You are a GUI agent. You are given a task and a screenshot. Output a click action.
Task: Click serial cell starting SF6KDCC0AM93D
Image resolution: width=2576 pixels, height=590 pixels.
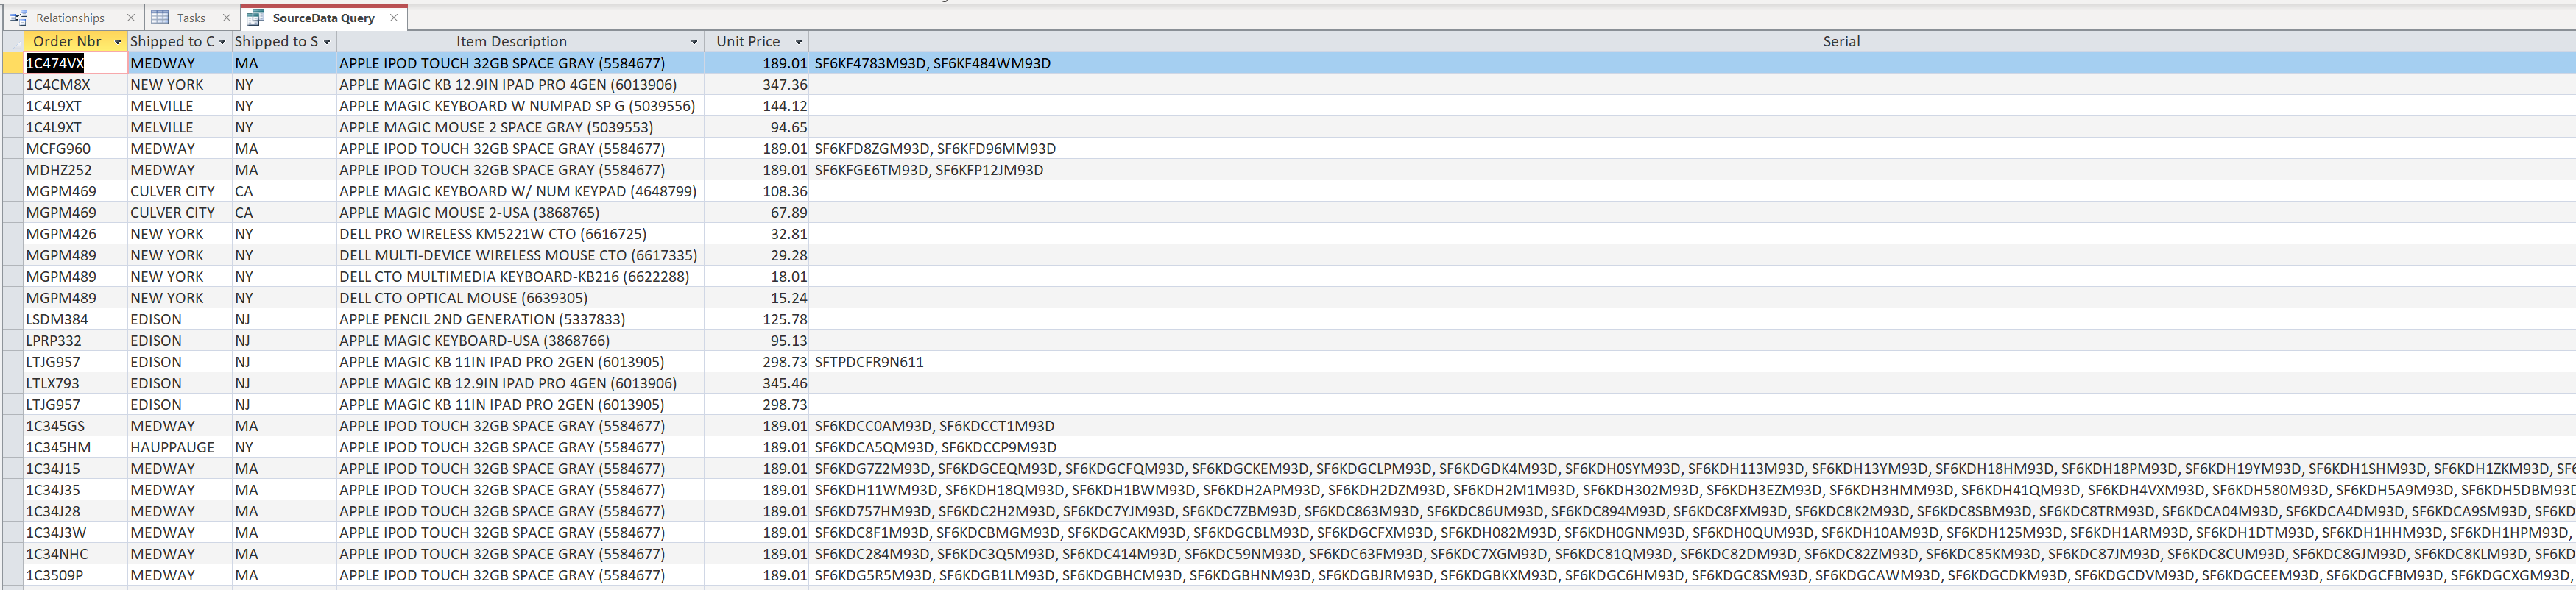(x=1692, y=426)
